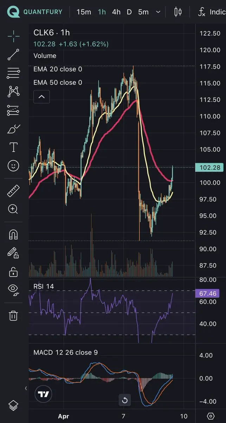Viewport: 226px width, 423px height.
Task: Select the ruler measure tool
Action: tap(13, 191)
